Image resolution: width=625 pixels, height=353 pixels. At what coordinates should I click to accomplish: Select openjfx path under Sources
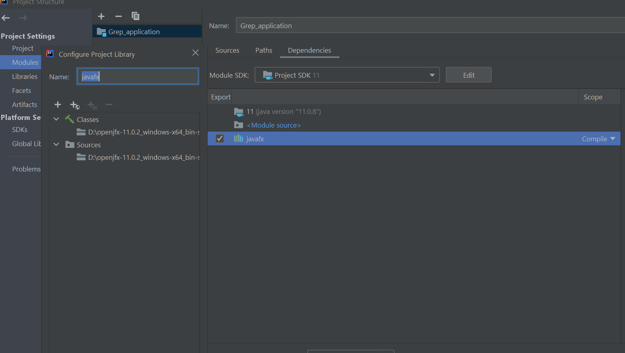coord(138,157)
